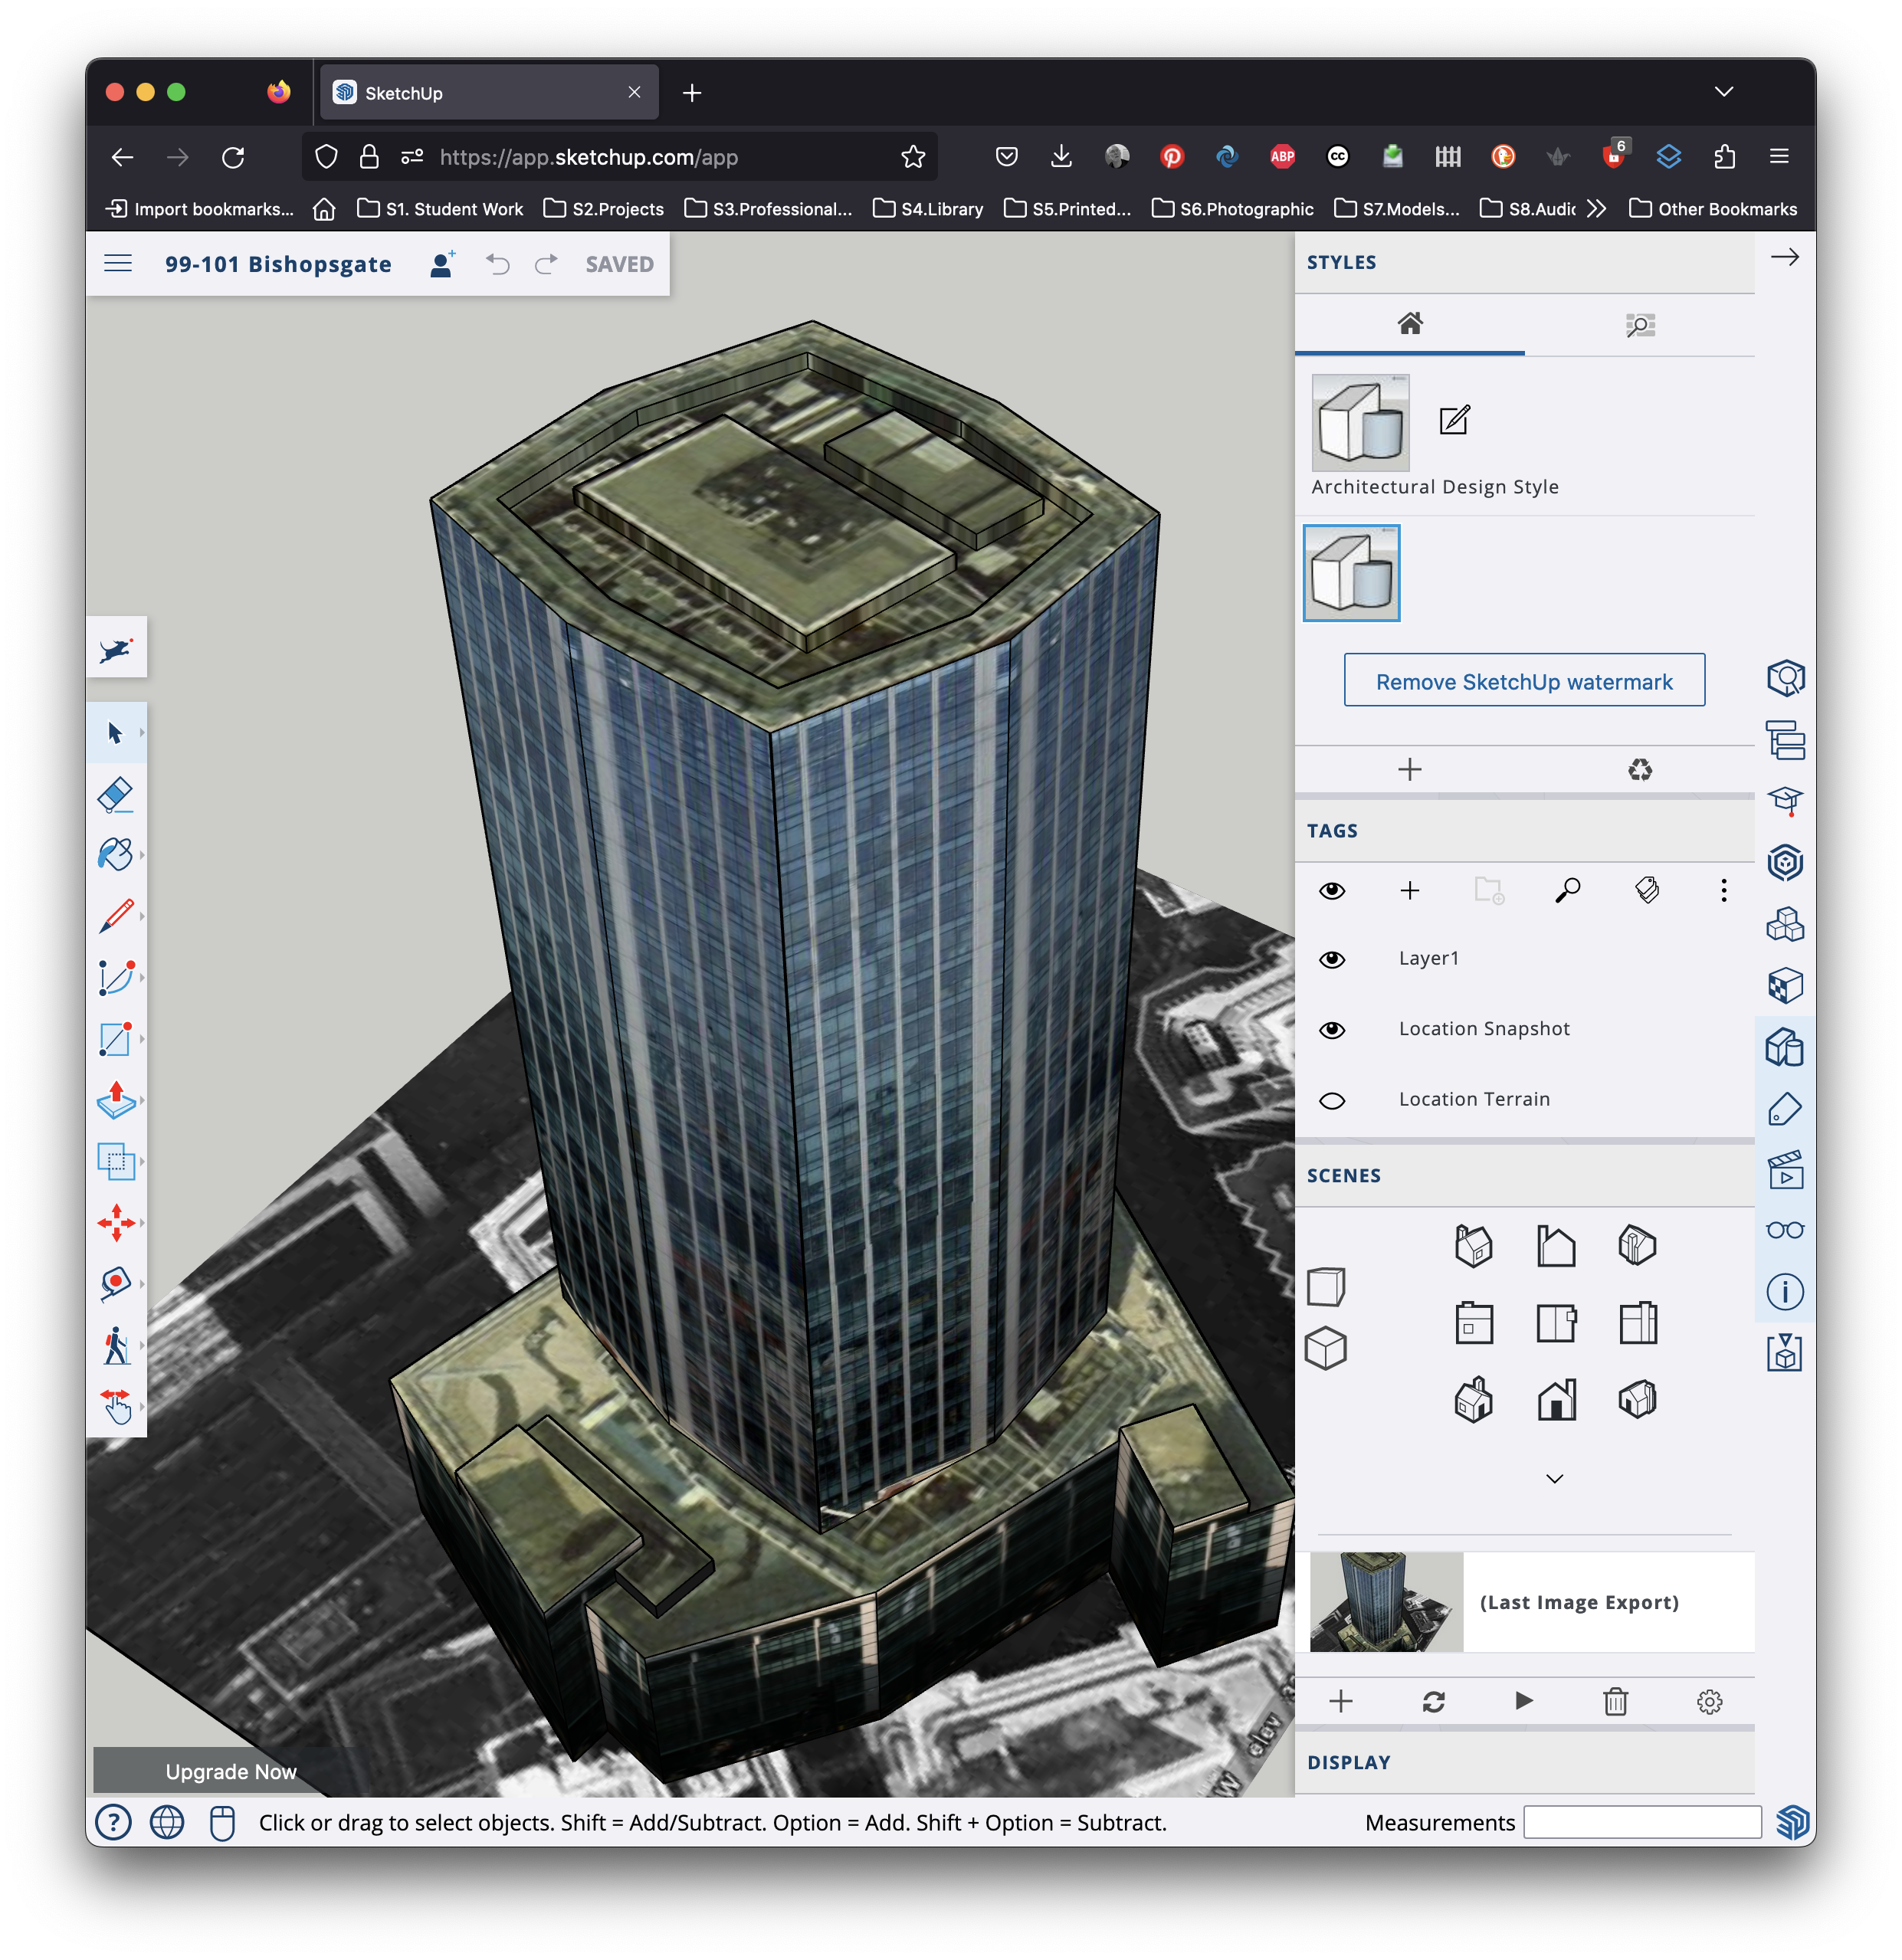Screen dimensions: 1902x1960
Task: Open Other Bookmarks folder
Action: [1712, 209]
